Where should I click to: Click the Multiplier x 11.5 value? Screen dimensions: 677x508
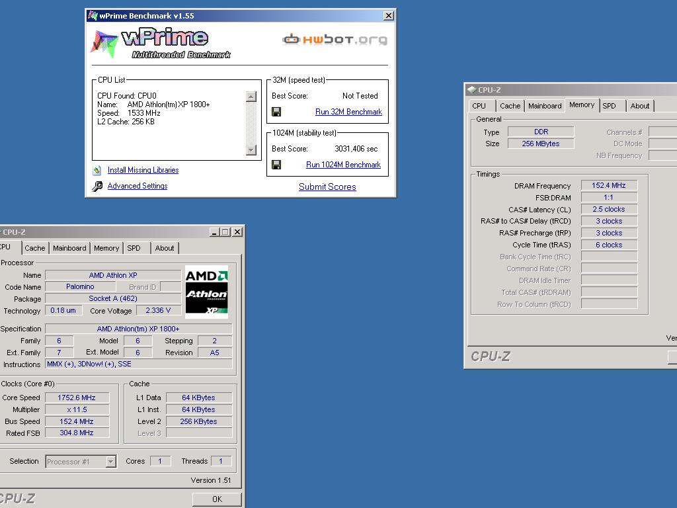[x=77, y=409]
